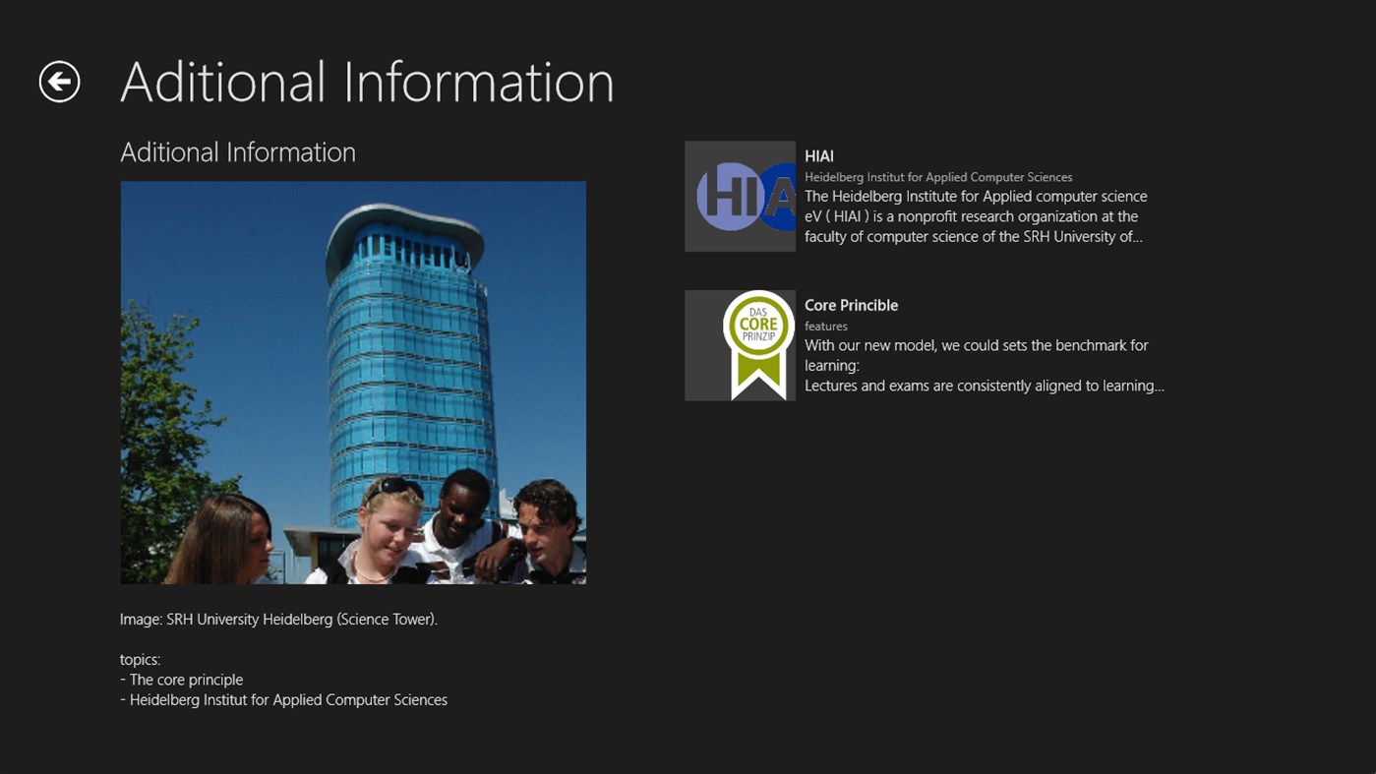Image resolution: width=1376 pixels, height=774 pixels.
Task: Open the Core Princible article entry
Action: [925, 344]
